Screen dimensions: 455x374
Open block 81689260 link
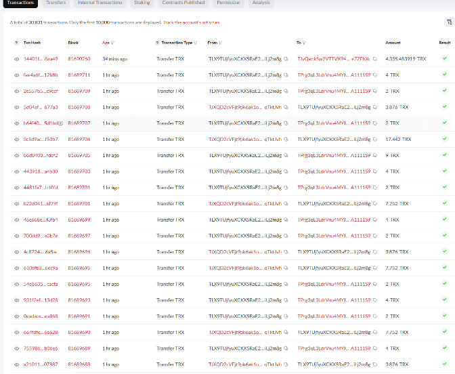79,59
